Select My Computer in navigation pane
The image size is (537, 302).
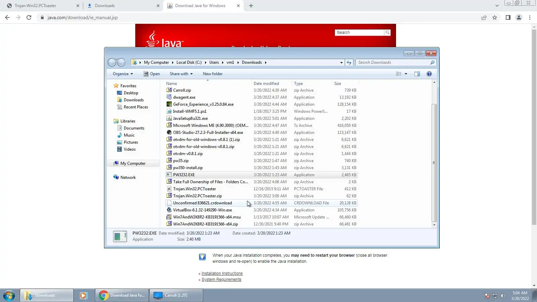[133, 163]
